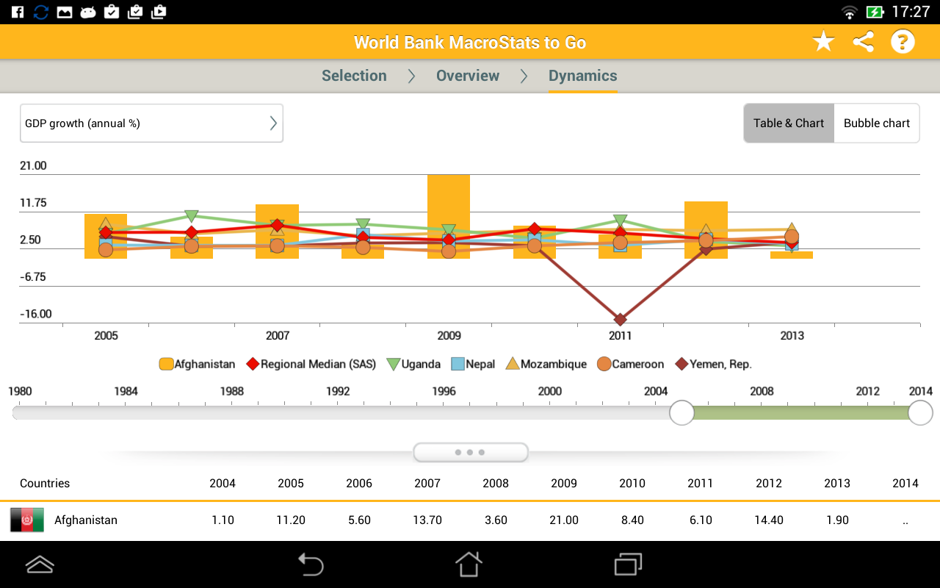940x588 pixels.
Task: Open the share icon
Action: click(x=864, y=42)
